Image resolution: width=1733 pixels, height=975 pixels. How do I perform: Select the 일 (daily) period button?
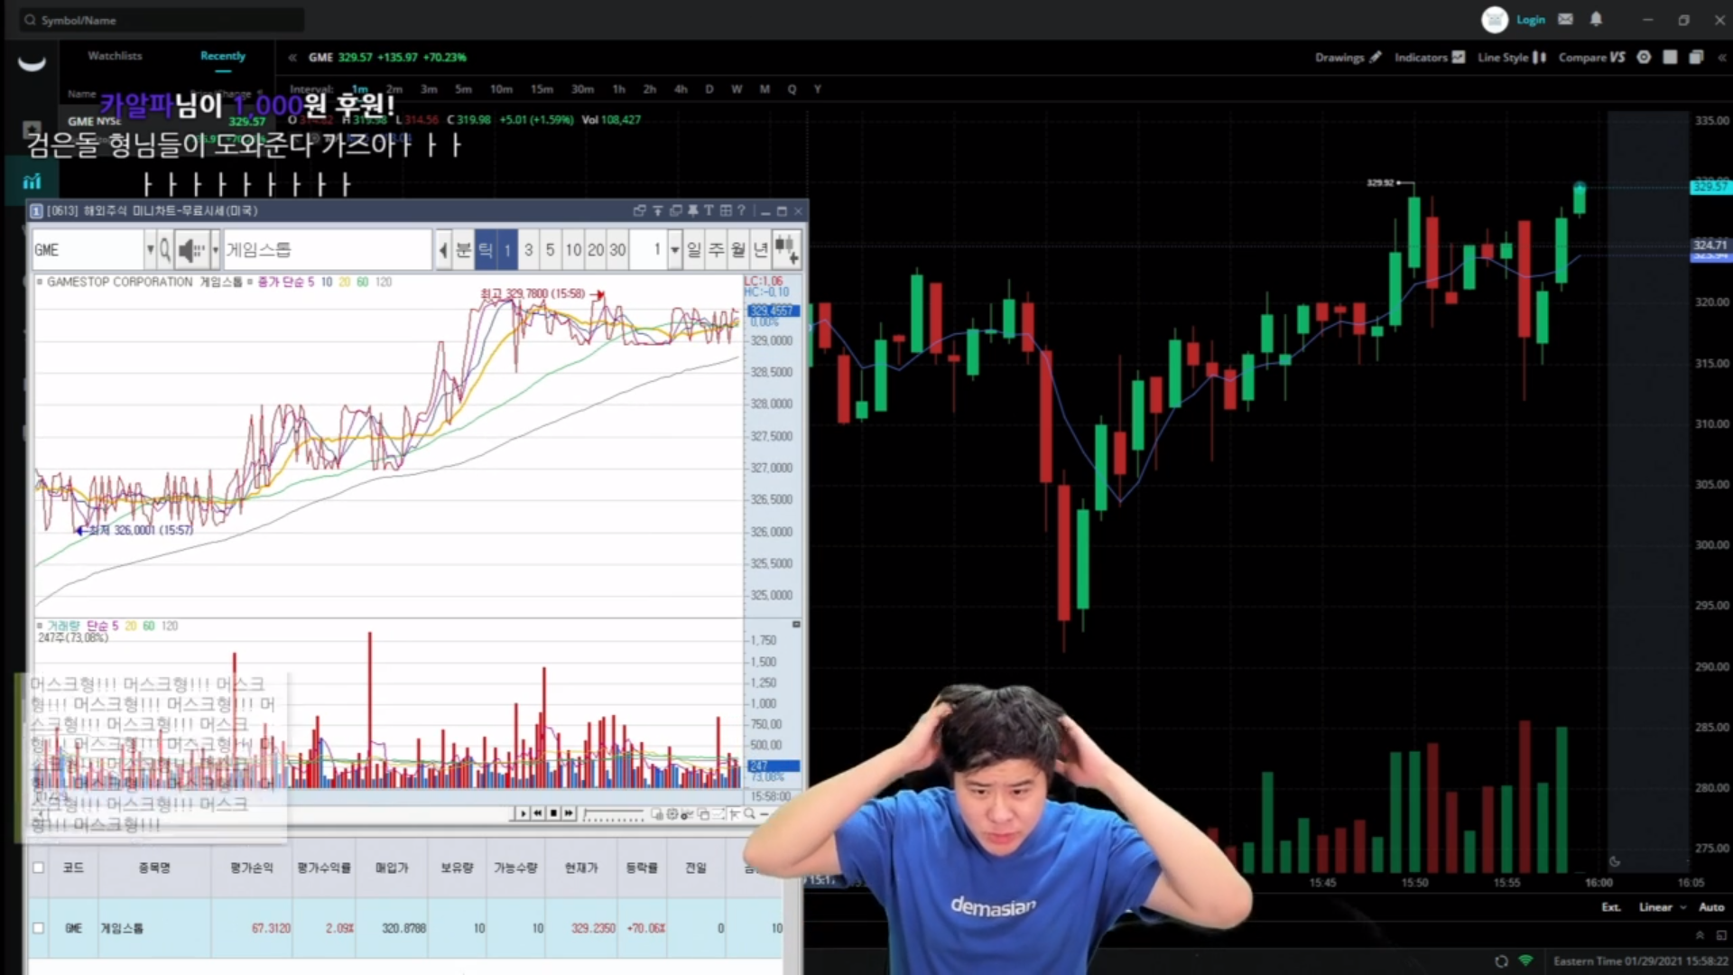point(693,249)
